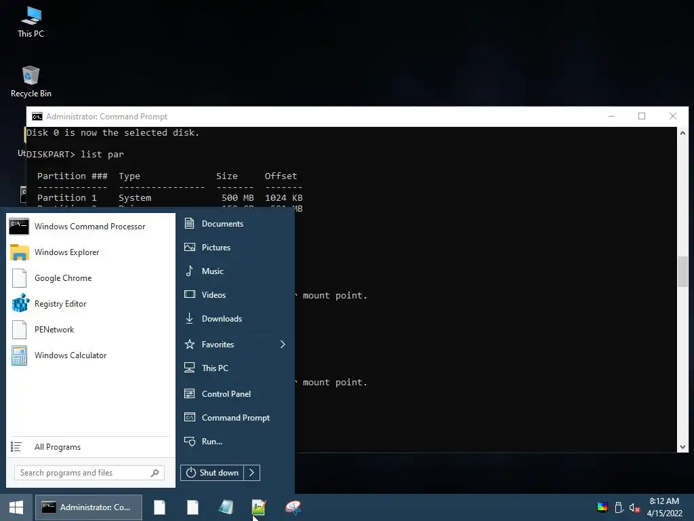The width and height of the screenshot is (694, 521).
Task: Minimize the Command Prompt window
Action: point(611,116)
